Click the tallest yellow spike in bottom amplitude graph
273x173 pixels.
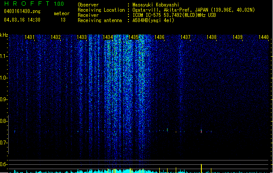point(201,168)
